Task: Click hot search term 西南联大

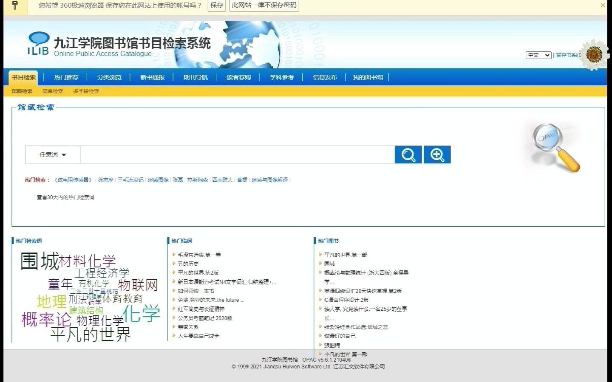Action: pyautogui.click(x=223, y=180)
